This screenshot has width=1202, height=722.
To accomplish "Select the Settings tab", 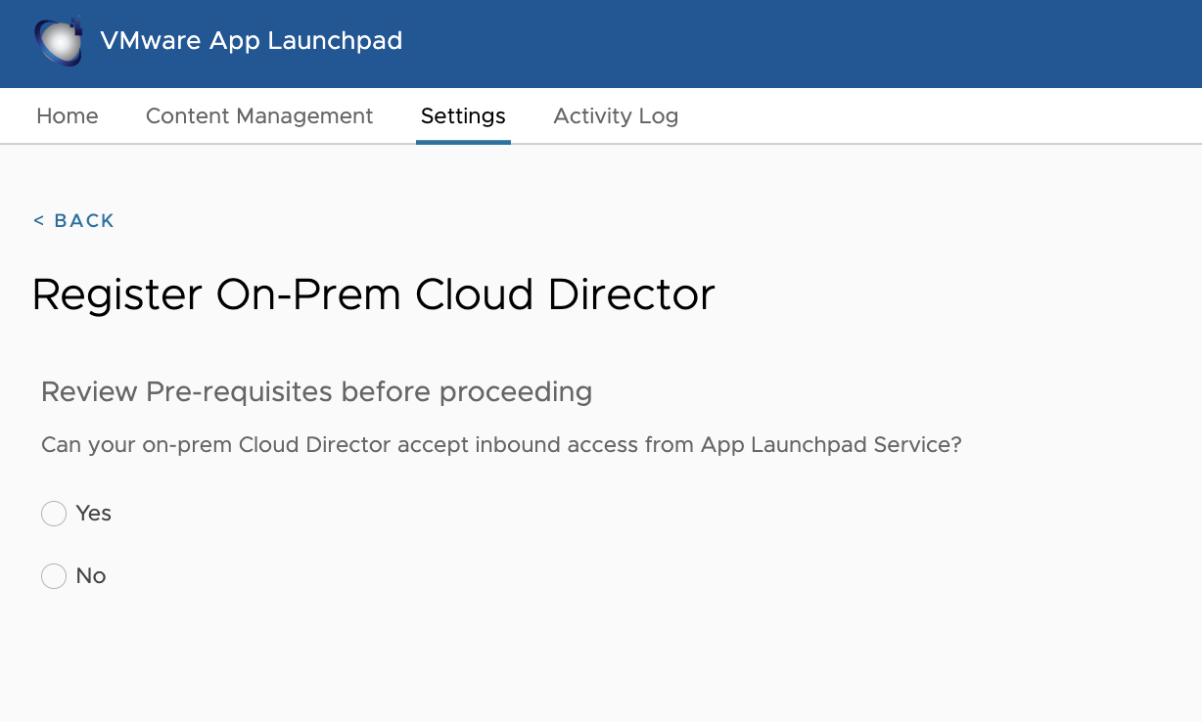I will click(463, 116).
